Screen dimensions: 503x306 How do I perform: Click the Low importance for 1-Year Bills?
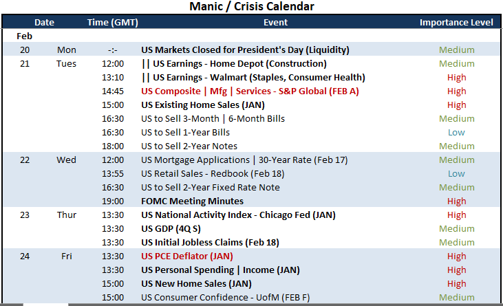tap(456, 133)
